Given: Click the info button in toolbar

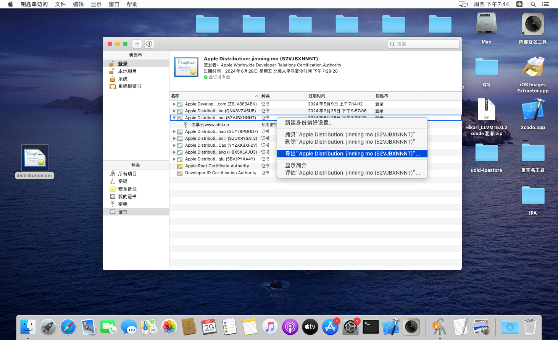Looking at the screenshot, I should tap(149, 44).
